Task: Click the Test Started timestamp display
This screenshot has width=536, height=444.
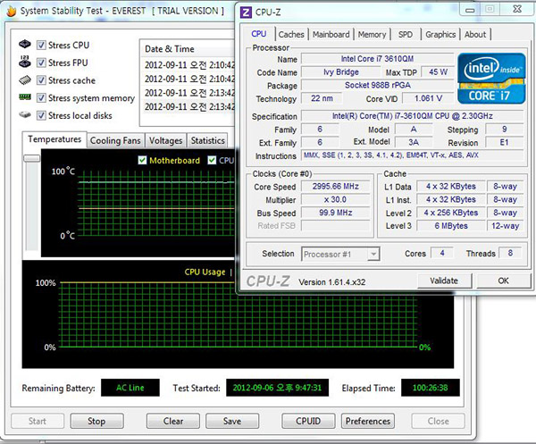Action: click(277, 388)
